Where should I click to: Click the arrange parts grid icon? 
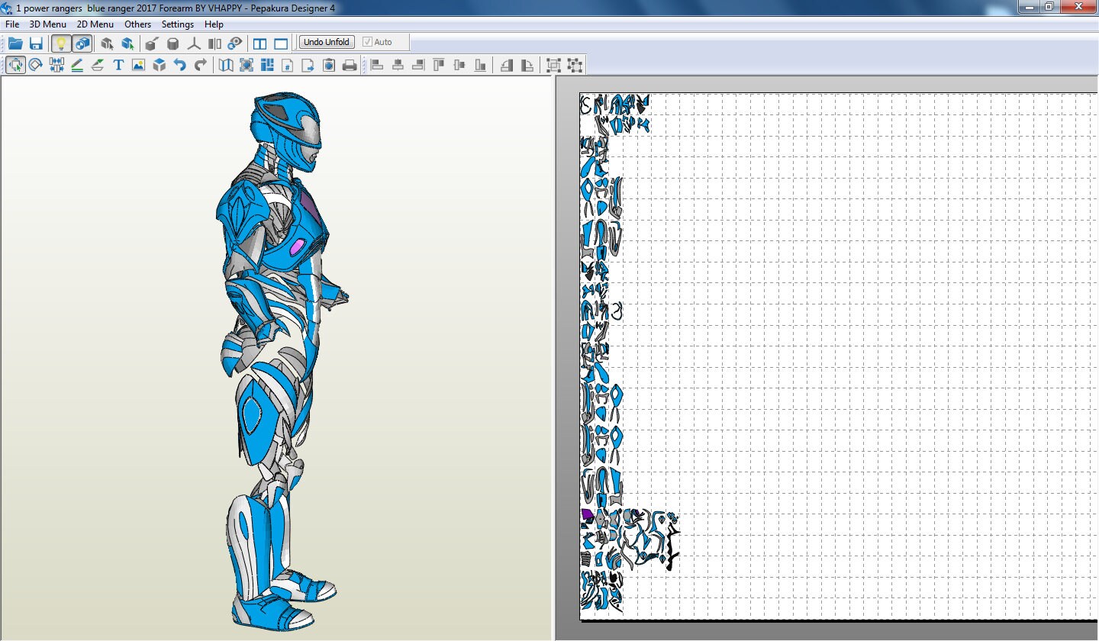point(267,65)
